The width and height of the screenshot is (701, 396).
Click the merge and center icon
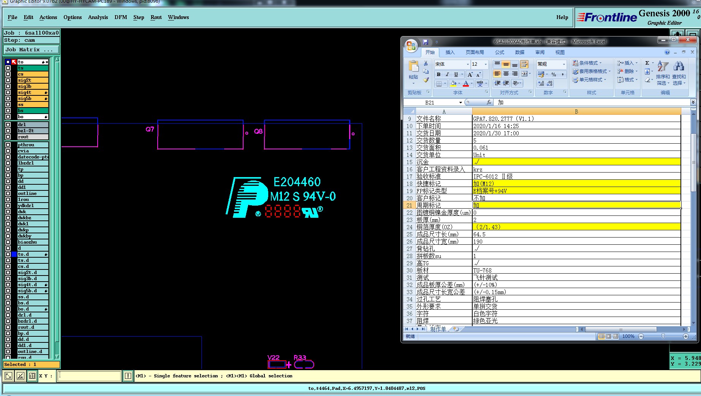coord(524,74)
